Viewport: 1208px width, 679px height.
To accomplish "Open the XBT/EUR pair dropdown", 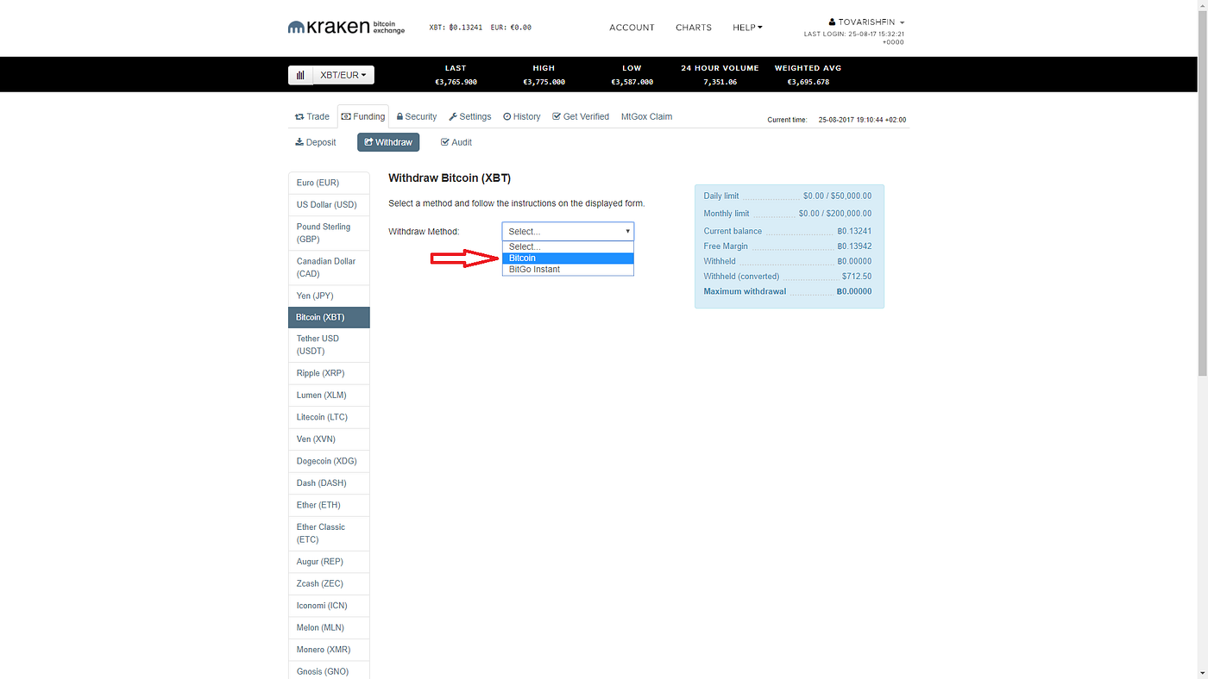I will 343,75.
